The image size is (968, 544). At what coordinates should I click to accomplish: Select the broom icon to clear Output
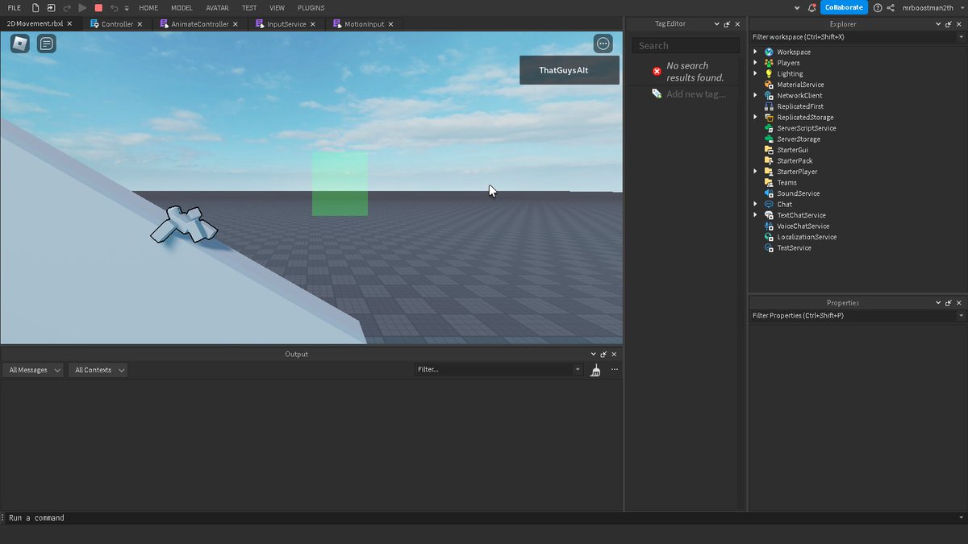595,369
